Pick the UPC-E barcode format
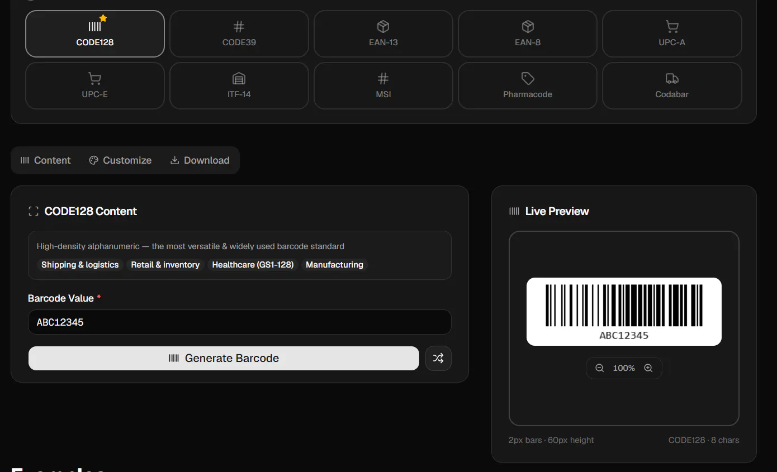This screenshot has width=777, height=472. pyautogui.click(x=95, y=85)
